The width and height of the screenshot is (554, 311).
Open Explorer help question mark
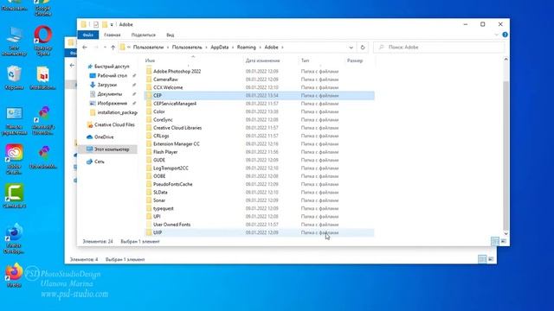pos(505,35)
